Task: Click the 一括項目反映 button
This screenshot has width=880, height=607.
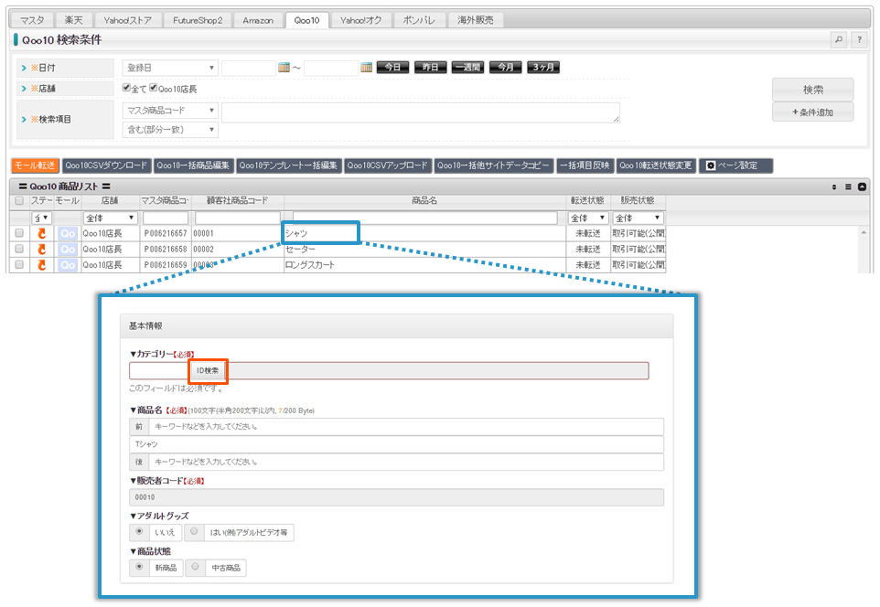Action: pyautogui.click(x=585, y=165)
